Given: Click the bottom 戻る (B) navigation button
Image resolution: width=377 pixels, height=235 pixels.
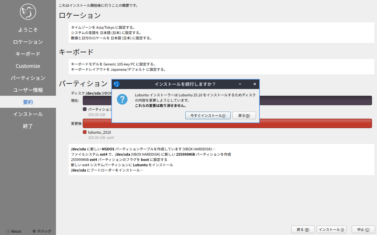Looking at the screenshot, I should pos(303,229).
